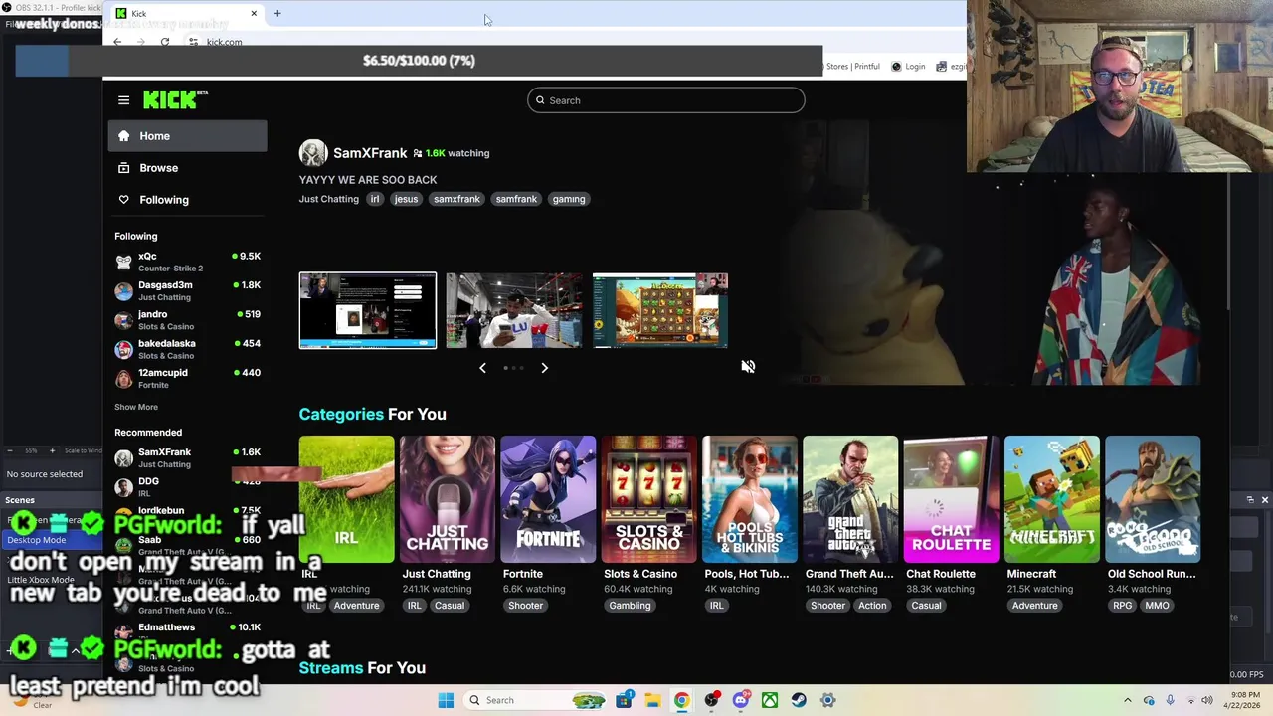Reload the Kick page

pyautogui.click(x=165, y=42)
